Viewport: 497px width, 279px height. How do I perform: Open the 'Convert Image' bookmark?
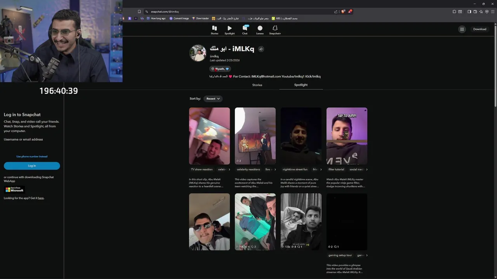click(x=179, y=18)
